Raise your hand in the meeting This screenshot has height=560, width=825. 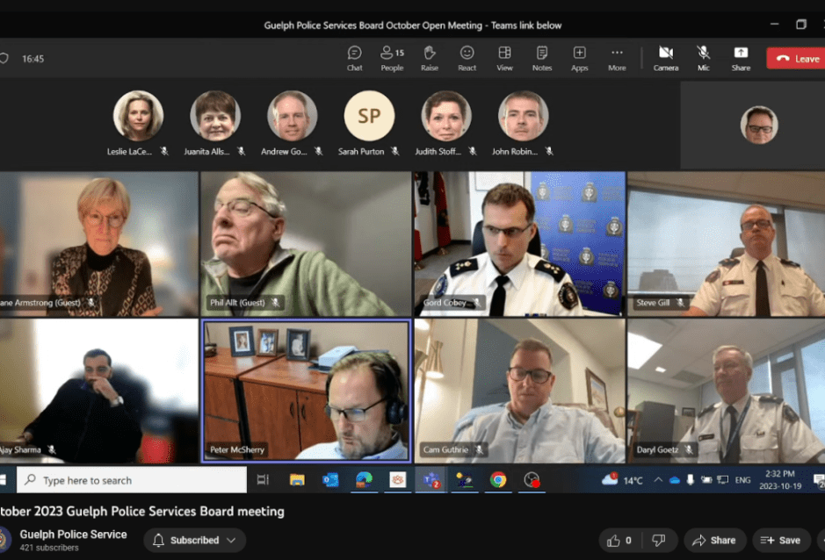[x=430, y=58]
